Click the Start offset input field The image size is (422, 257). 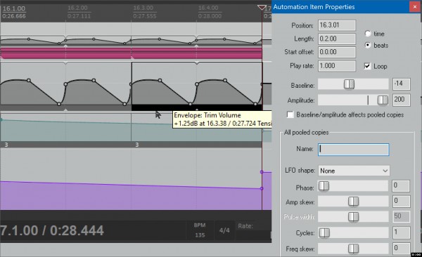tap(337, 52)
